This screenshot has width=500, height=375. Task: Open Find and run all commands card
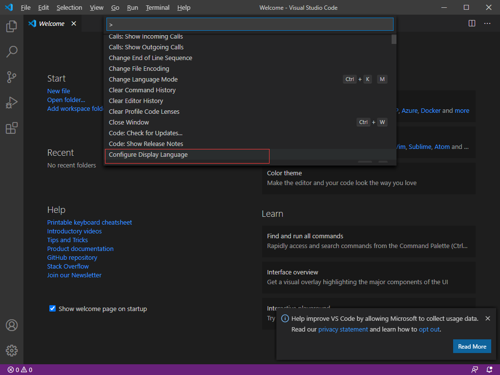coord(369,241)
